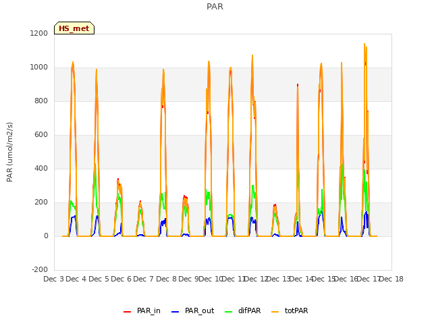Click the 1000 y-axis tick label
This screenshot has width=432, height=324.
pos(39,67)
